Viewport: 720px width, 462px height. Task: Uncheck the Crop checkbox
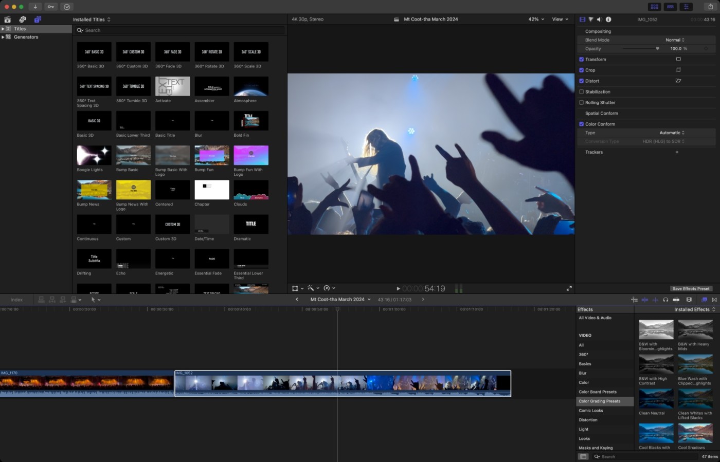pos(582,70)
